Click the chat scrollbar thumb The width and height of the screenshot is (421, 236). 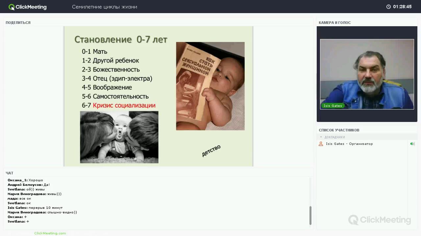[x=310, y=215]
